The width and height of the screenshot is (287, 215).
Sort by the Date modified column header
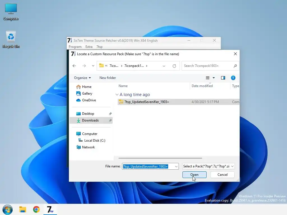[x=202, y=86]
